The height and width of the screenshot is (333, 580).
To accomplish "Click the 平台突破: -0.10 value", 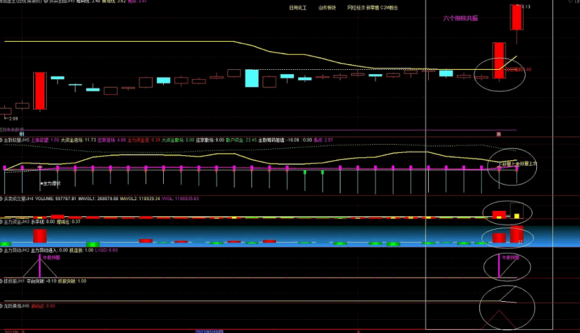I will (x=41, y=281).
